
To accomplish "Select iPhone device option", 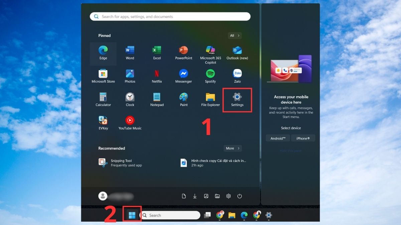I will [303, 138].
